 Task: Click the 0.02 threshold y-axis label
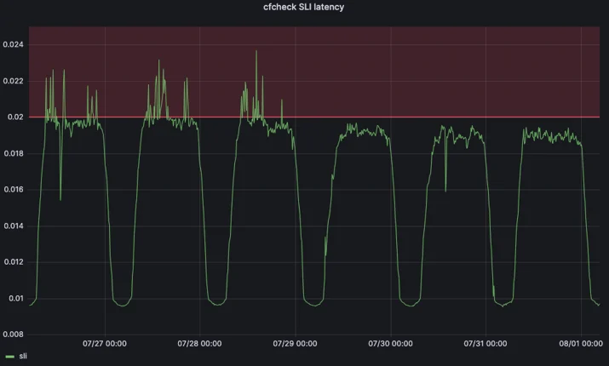[x=15, y=117]
